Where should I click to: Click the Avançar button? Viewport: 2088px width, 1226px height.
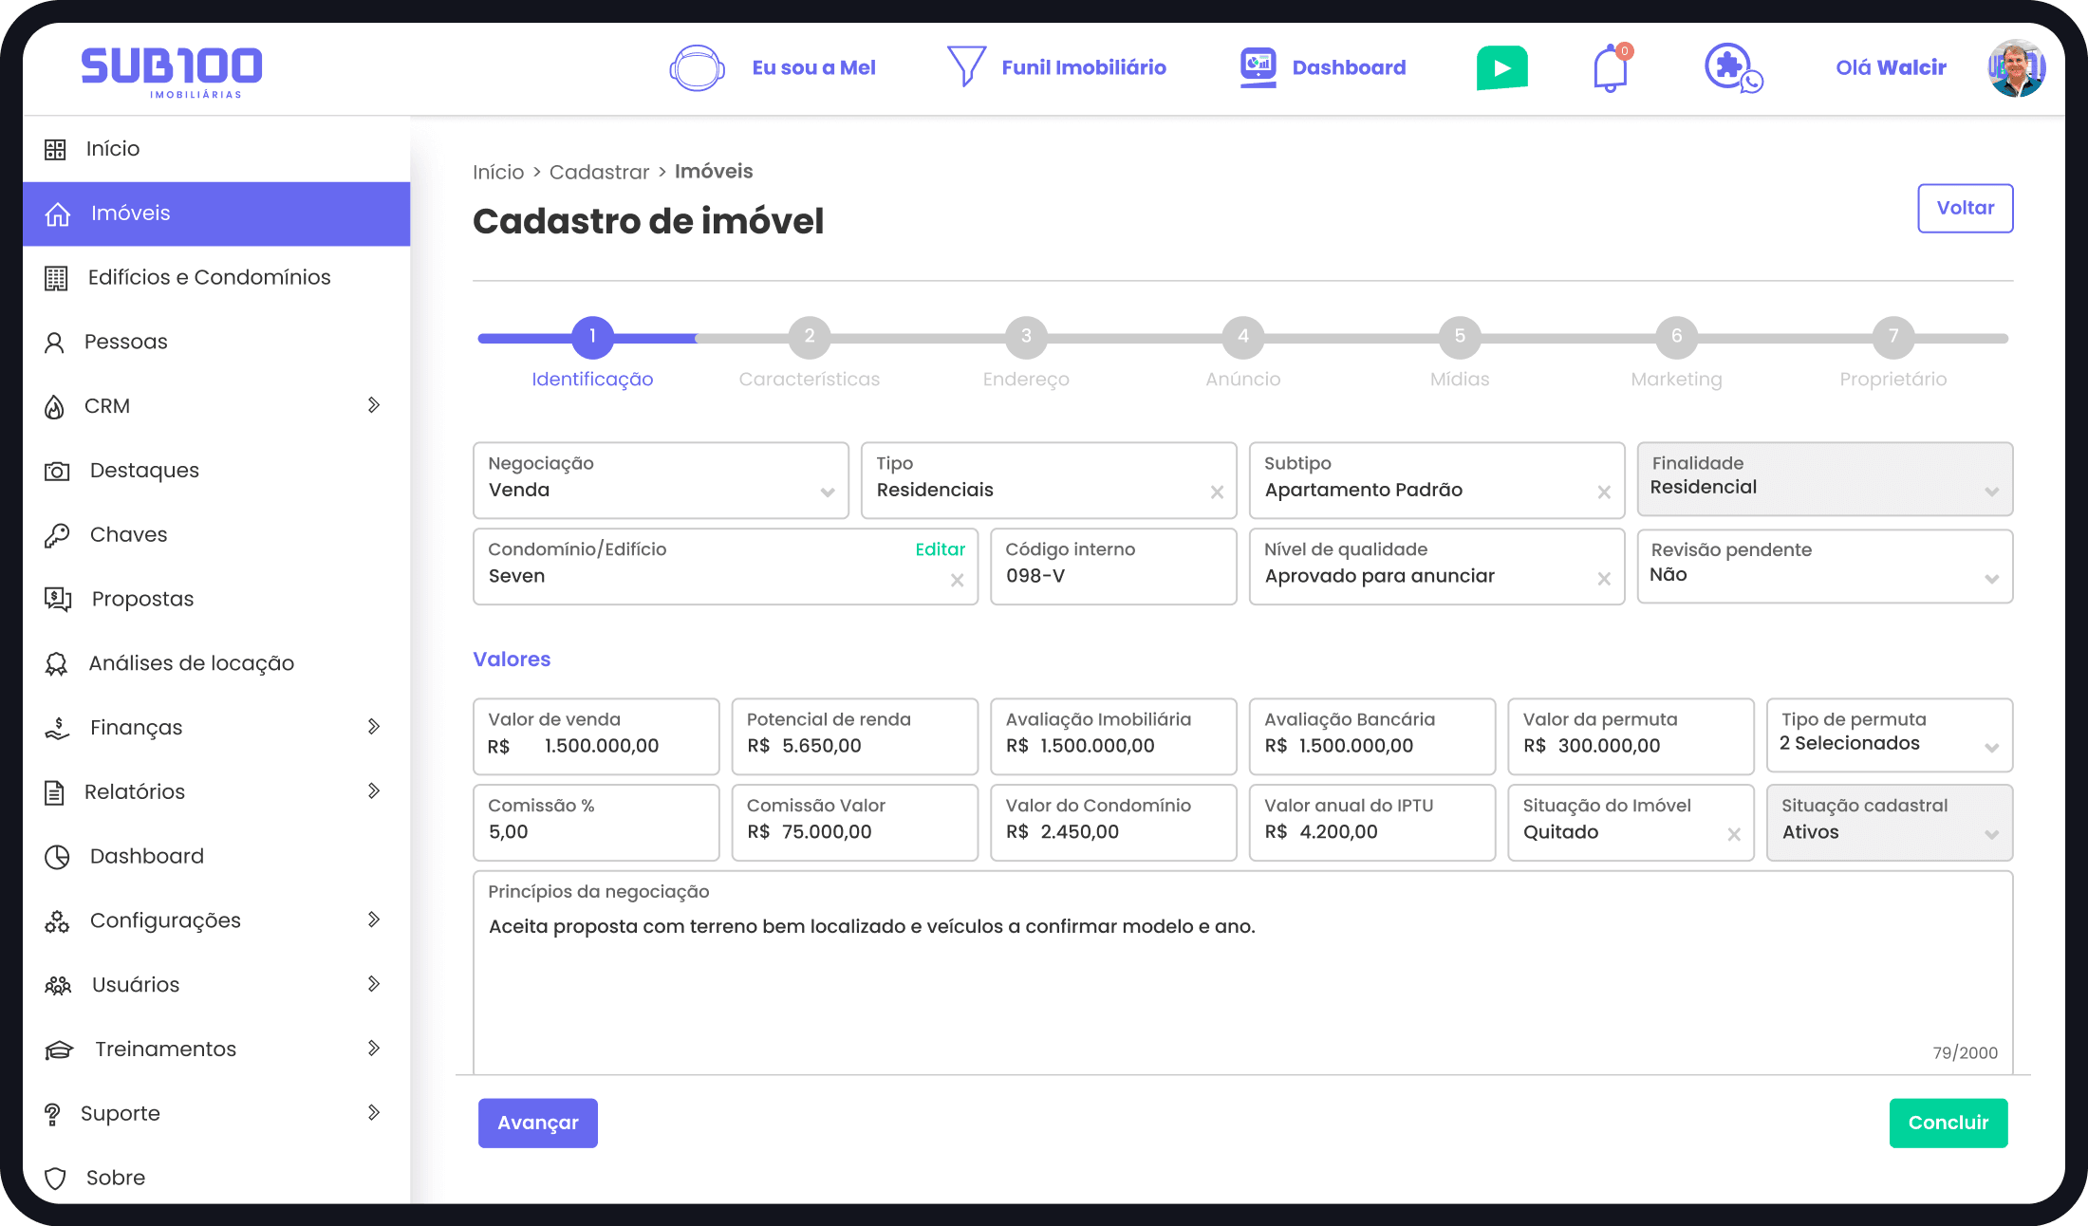538,1124
